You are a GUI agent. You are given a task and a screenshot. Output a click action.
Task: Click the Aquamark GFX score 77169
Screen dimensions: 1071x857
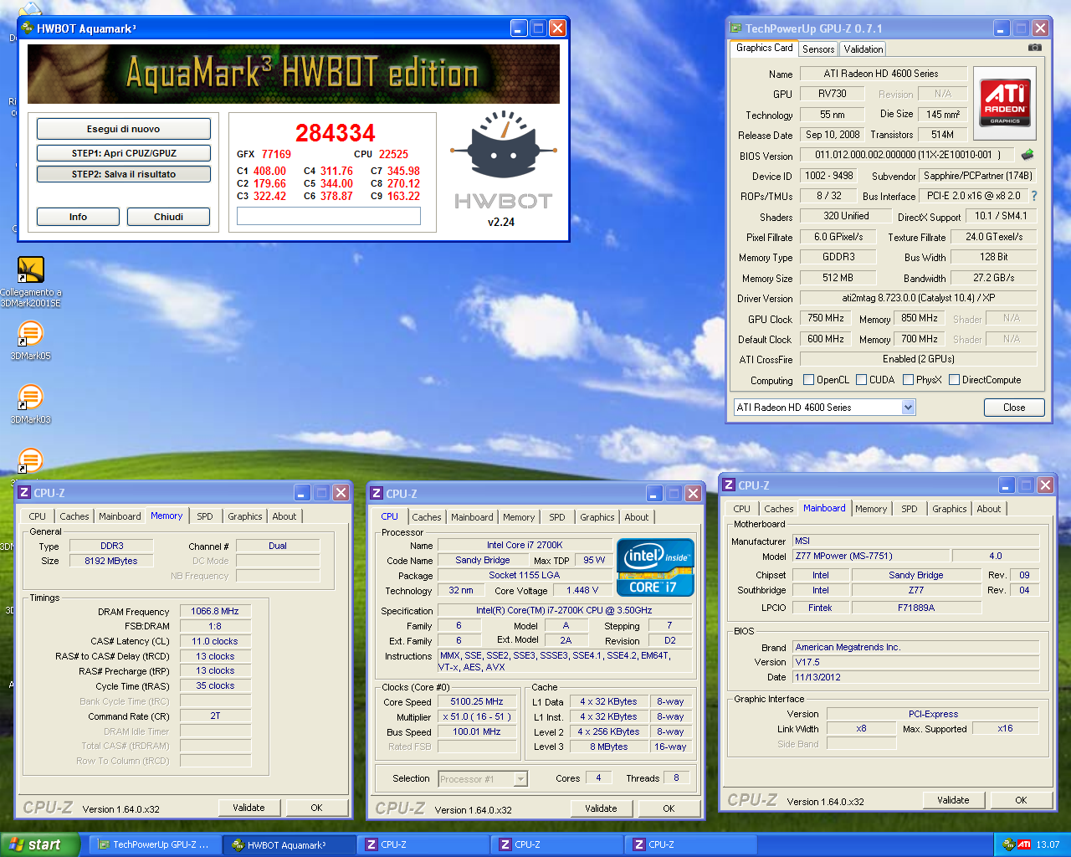(276, 154)
